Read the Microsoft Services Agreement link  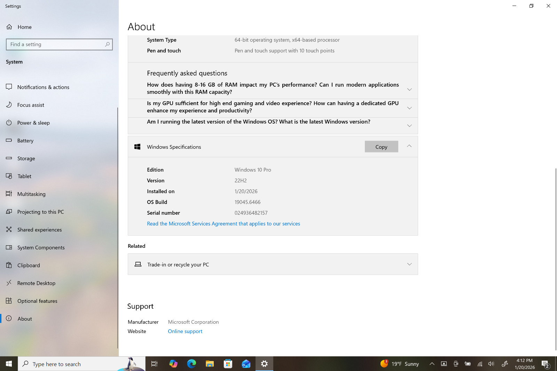[x=223, y=223]
